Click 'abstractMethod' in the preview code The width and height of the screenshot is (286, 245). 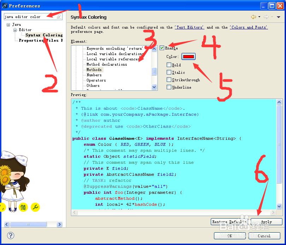coord(115,198)
